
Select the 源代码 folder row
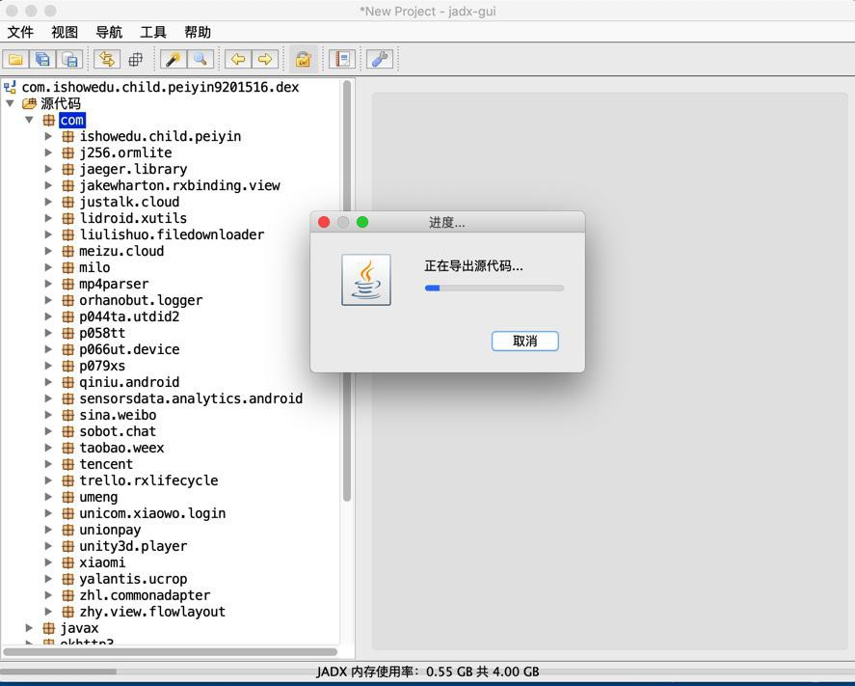pyautogui.click(x=60, y=103)
